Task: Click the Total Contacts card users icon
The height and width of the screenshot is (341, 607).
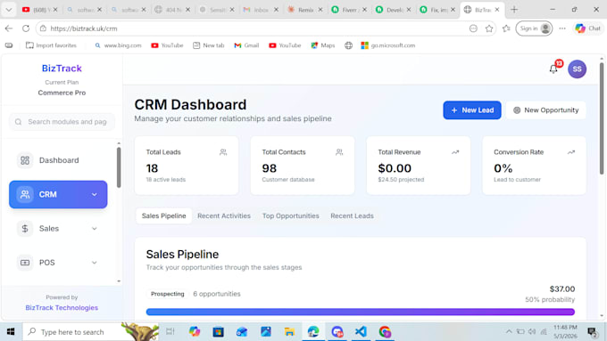Action: [339, 152]
